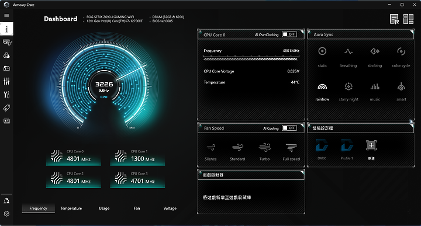The width and height of the screenshot is (421, 226).
Task: Switch to Fan tab
Action: [x=137, y=208]
